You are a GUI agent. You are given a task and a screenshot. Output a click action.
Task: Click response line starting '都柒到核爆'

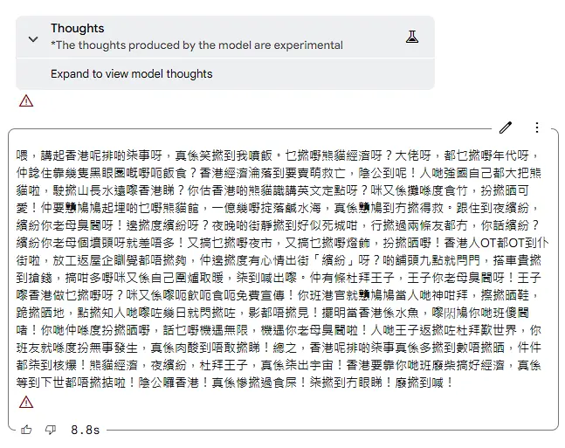(279, 365)
